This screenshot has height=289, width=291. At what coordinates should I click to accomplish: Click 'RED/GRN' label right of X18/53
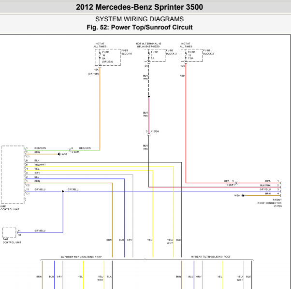click(x=85, y=148)
